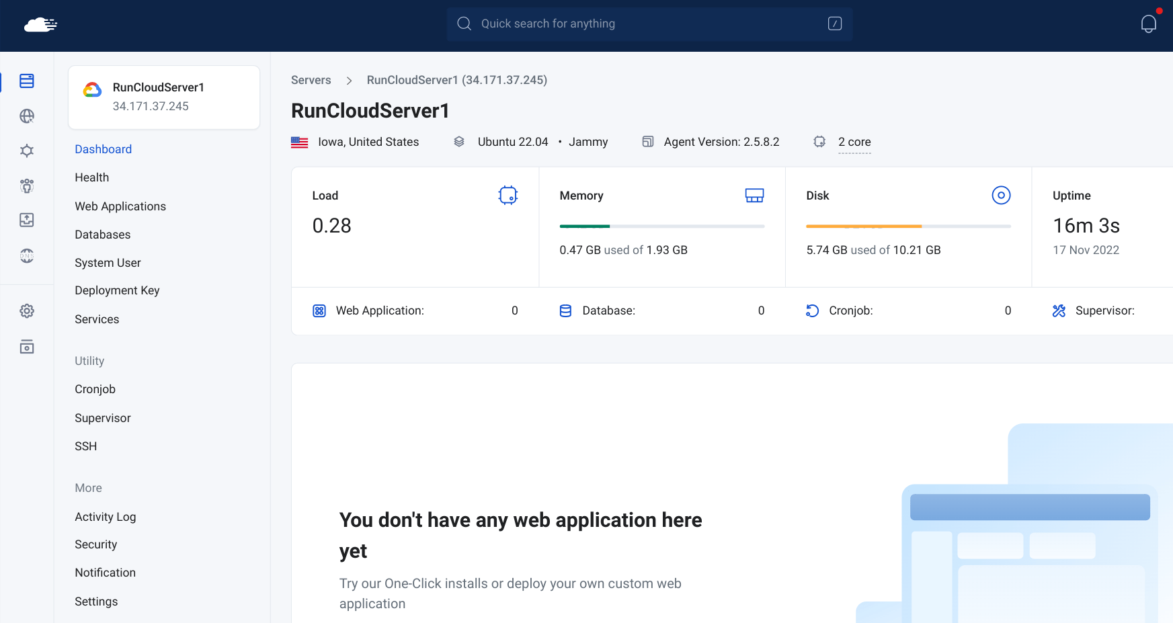The height and width of the screenshot is (623, 1173).
Task: Open Activity Log under More
Action: 106,517
